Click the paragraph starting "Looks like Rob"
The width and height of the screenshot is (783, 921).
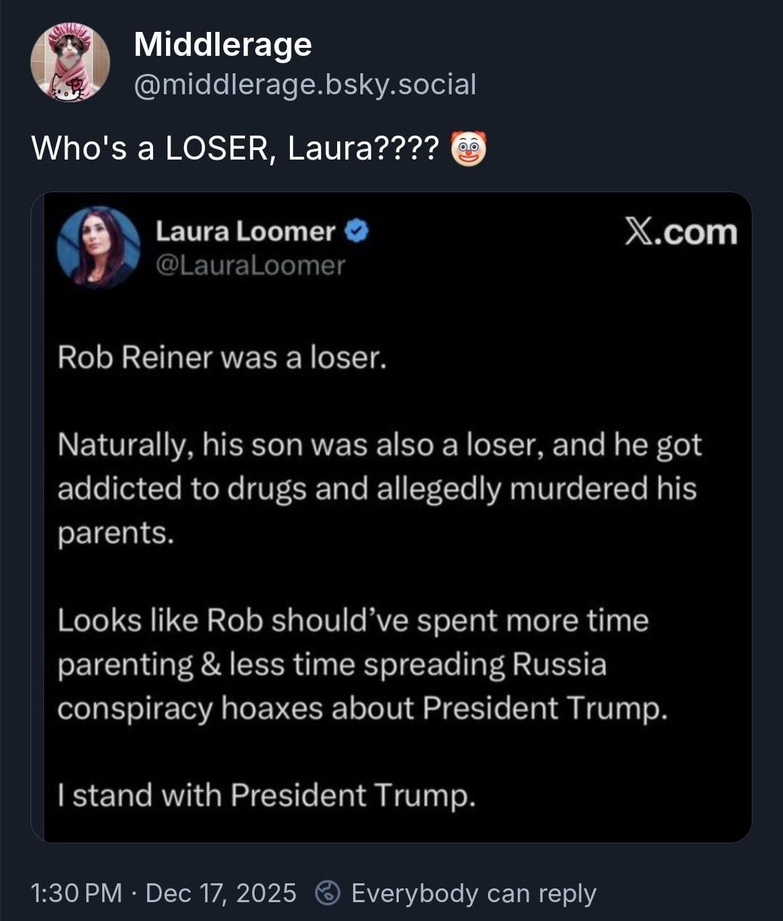[361, 664]
